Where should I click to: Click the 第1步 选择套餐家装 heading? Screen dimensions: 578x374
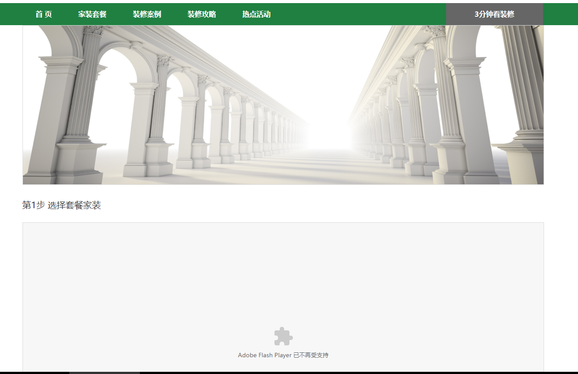click(62, 205)
